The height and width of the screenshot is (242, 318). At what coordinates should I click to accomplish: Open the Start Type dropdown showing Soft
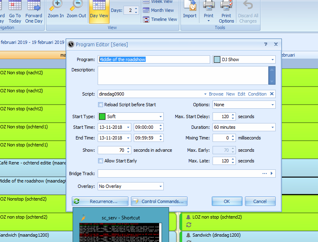coord(160,116)
